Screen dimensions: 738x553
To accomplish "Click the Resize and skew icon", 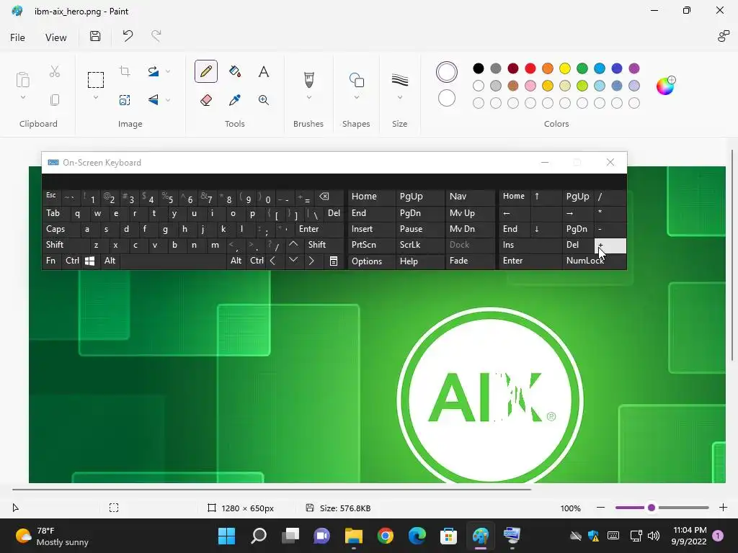I will point(125,99).
